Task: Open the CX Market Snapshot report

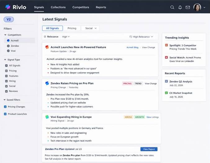Action: (181, 93)
